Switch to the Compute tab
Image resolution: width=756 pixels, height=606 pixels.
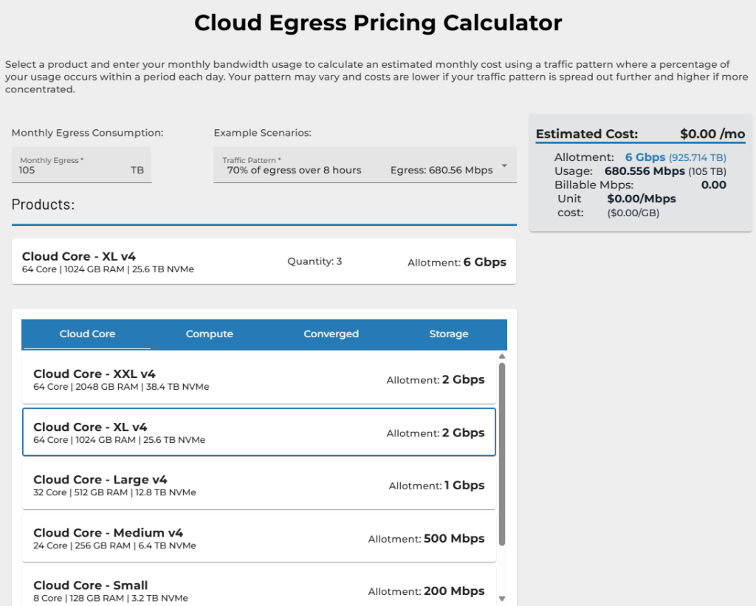209,334
